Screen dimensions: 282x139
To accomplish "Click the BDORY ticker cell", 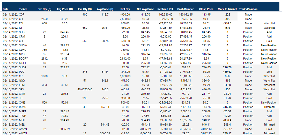I will pyautogui.click(x=23, y=58).
